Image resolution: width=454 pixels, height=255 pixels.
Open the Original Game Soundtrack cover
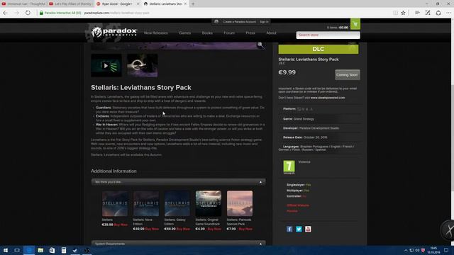[x=209, y=203]
